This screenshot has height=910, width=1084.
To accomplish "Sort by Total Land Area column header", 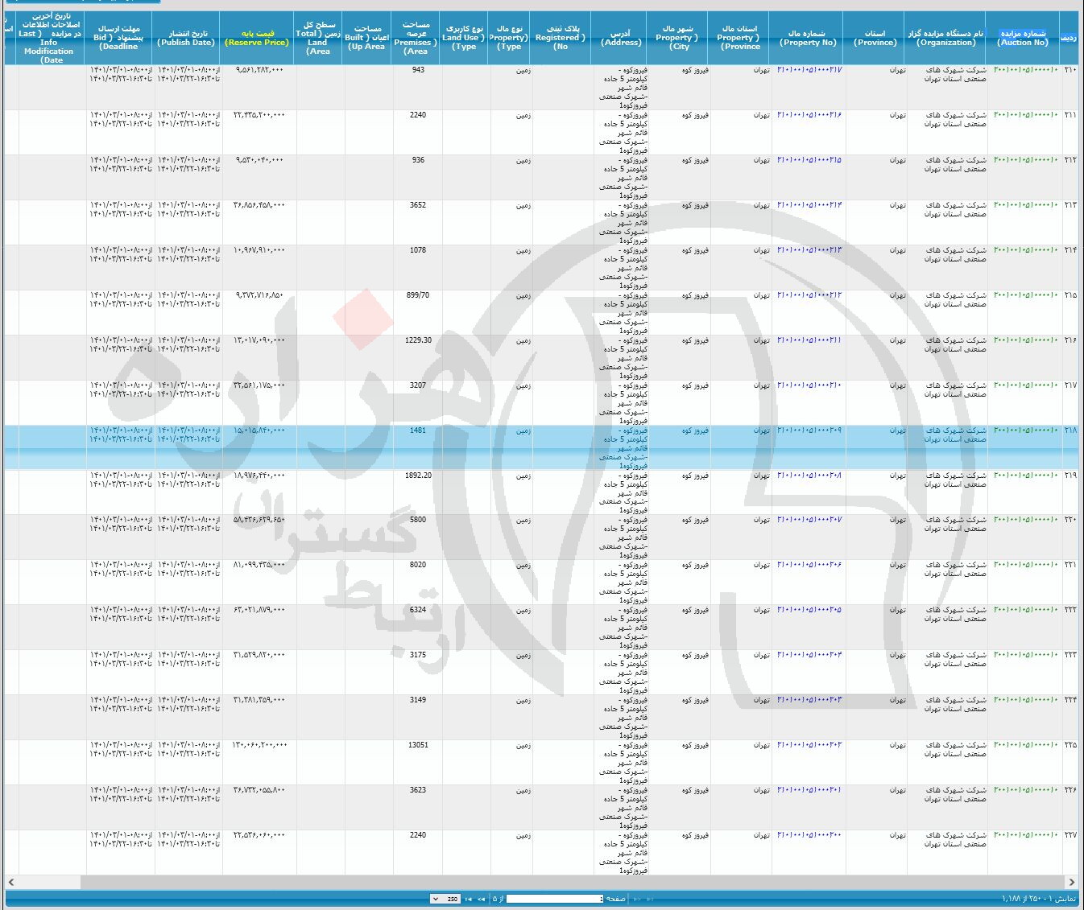I will click(x=319, y=38).
